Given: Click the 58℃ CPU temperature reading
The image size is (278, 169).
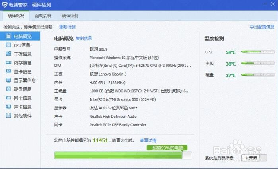Looking at the screenshot, I should 231,52.
